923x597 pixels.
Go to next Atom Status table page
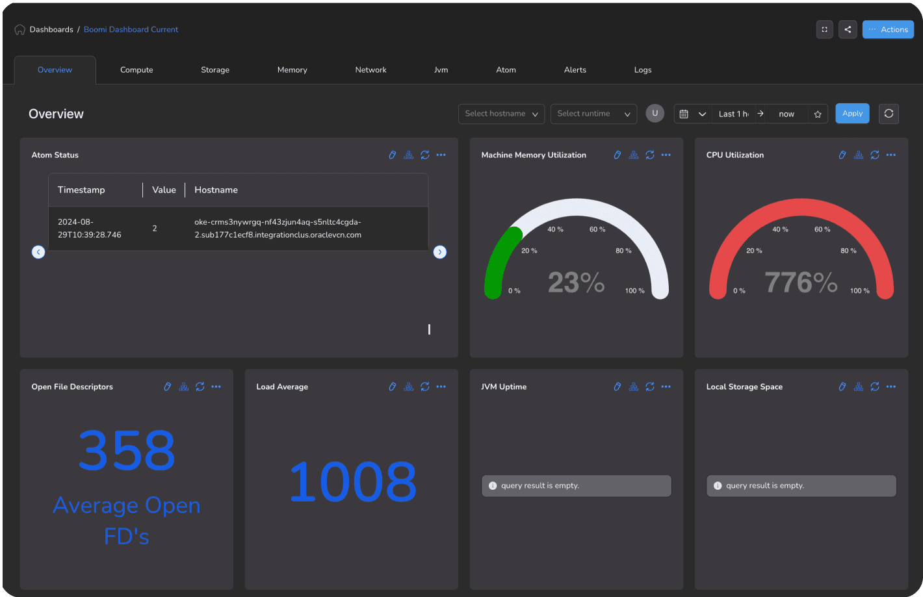[x=440, y=252]
